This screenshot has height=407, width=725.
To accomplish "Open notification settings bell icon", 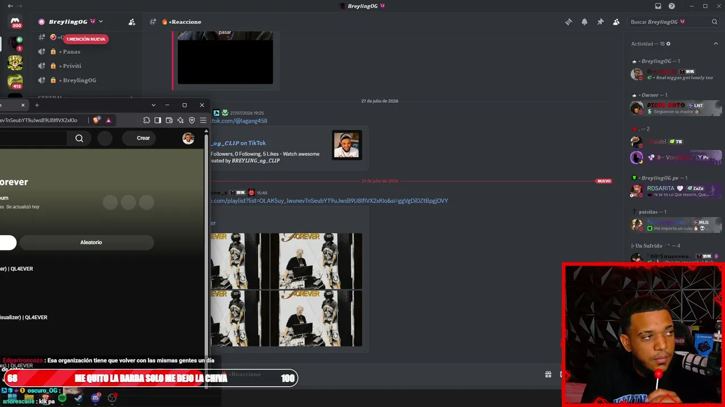I will coord(585,22).
